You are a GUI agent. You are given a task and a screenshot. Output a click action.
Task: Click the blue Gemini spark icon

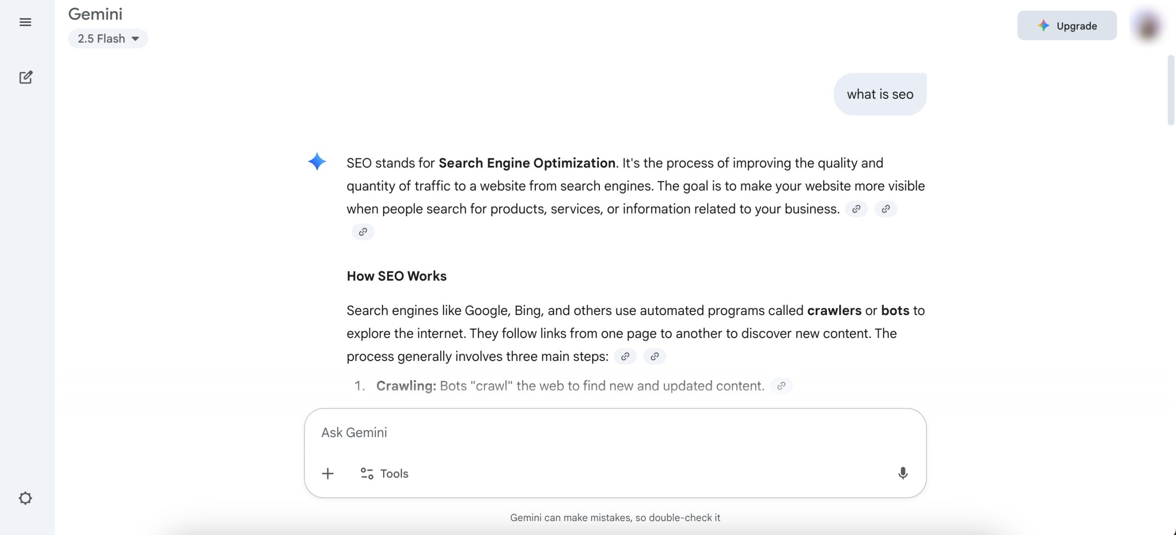coord(317,162)
